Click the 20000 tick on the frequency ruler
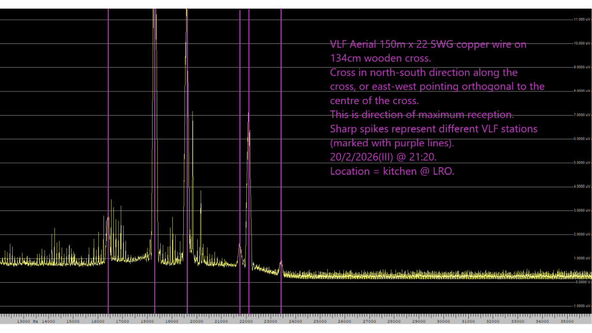 [x=196, y=321]
